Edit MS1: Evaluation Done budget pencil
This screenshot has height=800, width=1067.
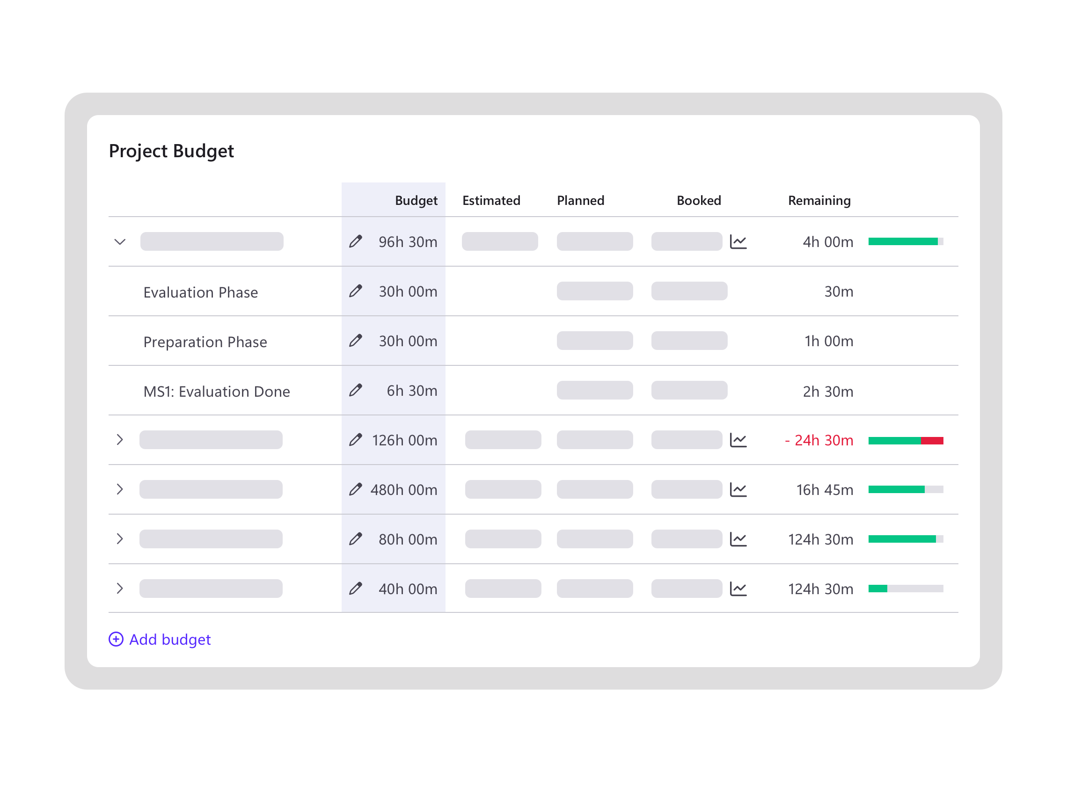point(356,390)
